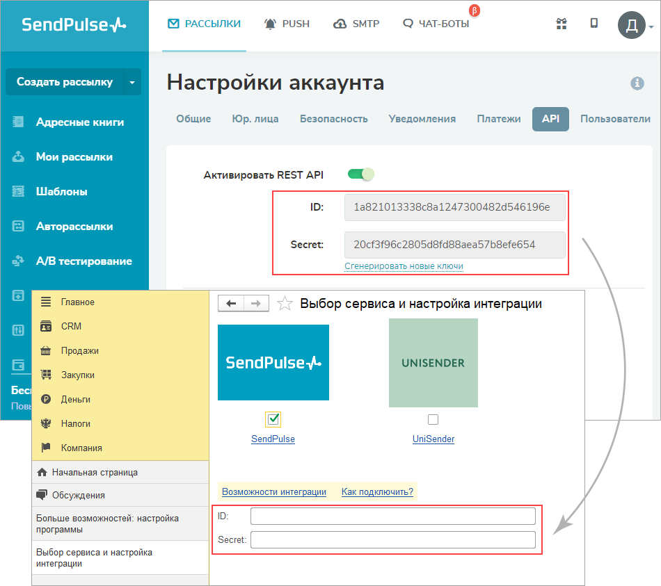
Task: Open Мои рассылки in sidebar
Action: coord(74,156)
